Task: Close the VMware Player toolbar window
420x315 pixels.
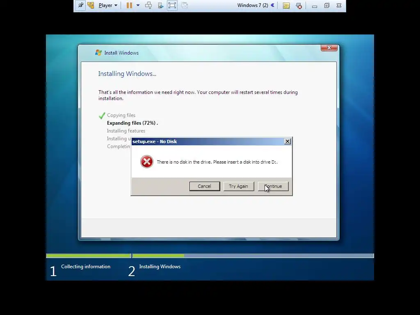Action: [339, 5]
